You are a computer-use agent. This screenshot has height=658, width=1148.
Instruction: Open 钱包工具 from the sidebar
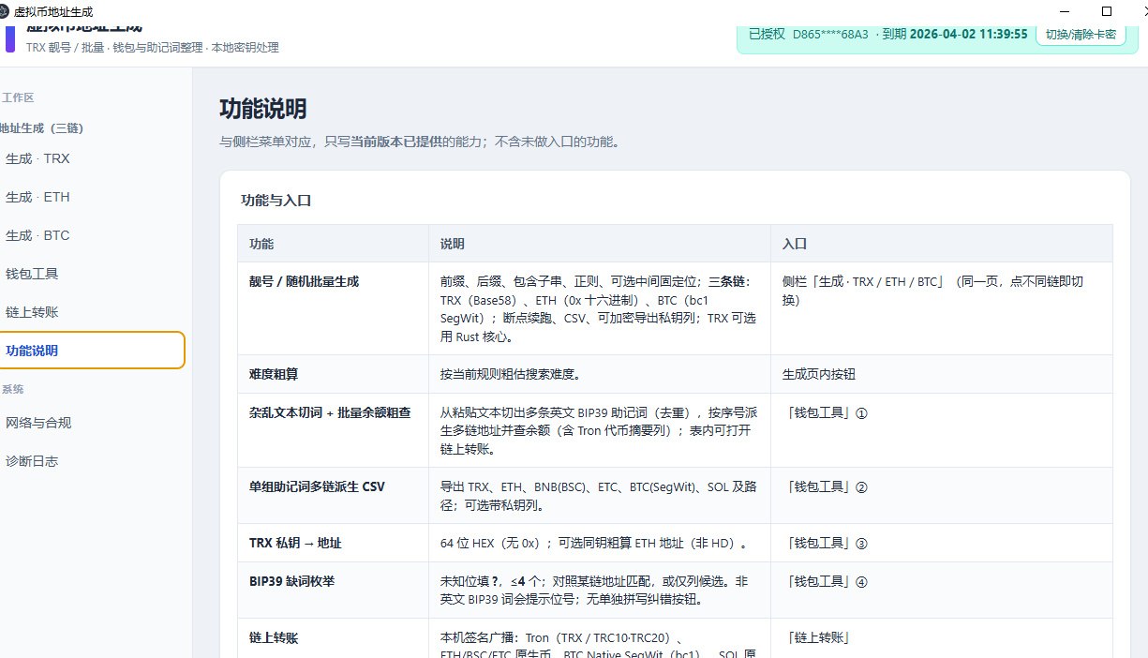click(32, 274)
